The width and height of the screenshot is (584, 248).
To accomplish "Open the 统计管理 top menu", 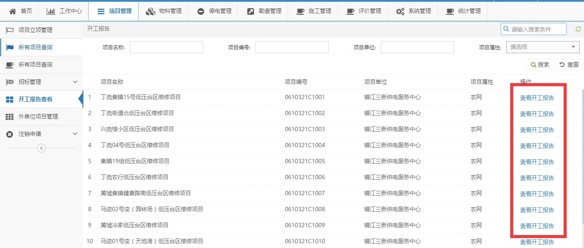I will point(463,11).
